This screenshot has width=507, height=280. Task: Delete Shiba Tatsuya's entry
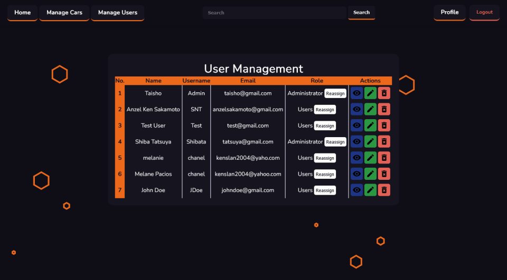pyautogui.click(x=384, y=141)
